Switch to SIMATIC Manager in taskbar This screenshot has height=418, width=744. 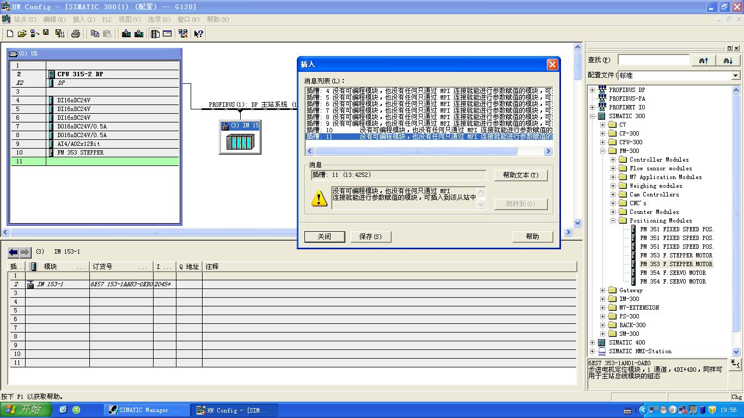[x=146, y=410]
